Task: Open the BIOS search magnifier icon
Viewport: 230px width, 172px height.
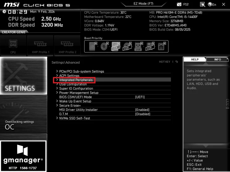Action: coord(202,4)
